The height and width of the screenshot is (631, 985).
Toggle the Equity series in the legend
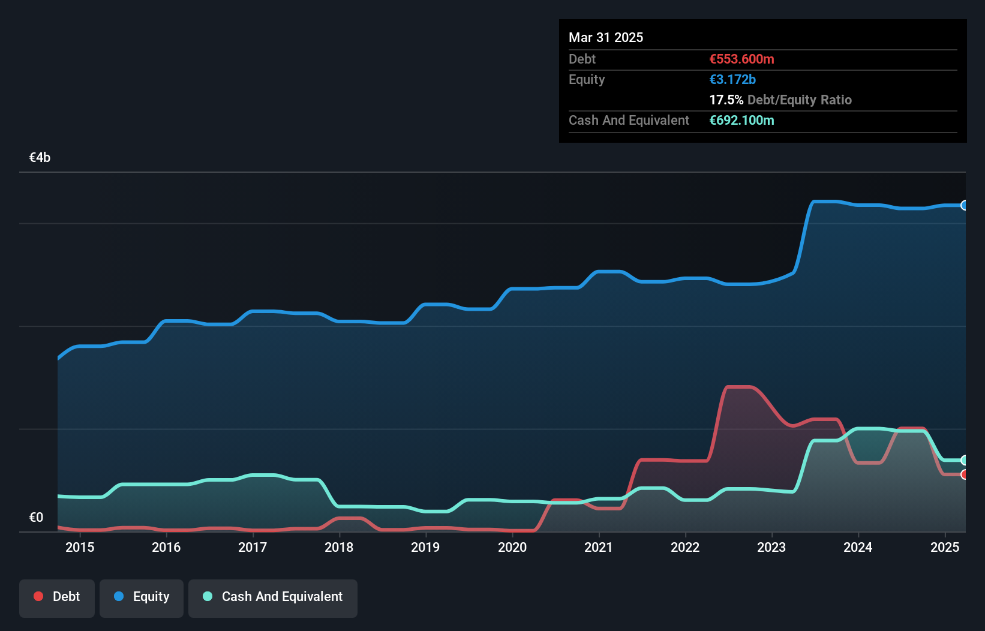[142, 597]
